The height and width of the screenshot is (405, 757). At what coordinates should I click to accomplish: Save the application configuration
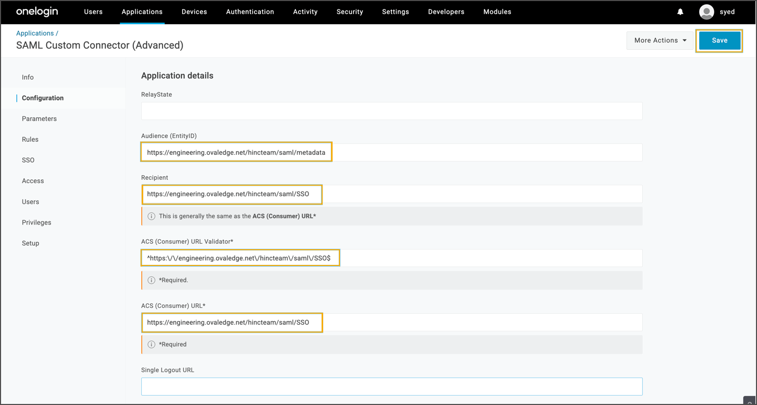[x=719, y=40]
